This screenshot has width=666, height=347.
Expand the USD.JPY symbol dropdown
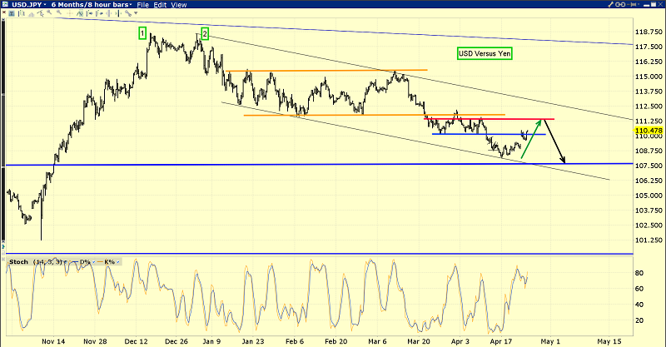coord(45,5)
